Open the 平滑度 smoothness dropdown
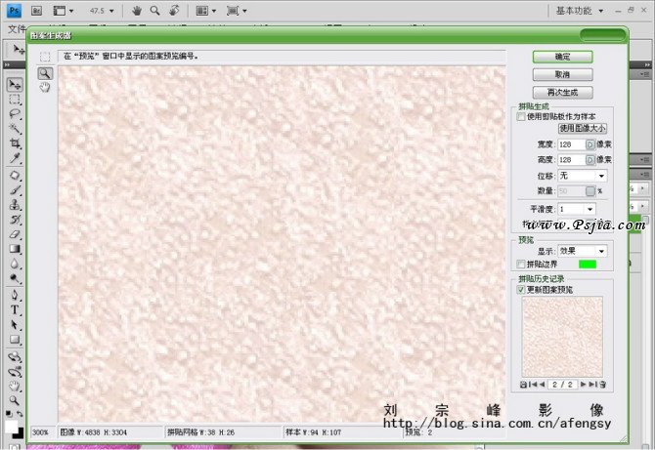The width and height of the screenshot is (655, 450). coord(576,209)
